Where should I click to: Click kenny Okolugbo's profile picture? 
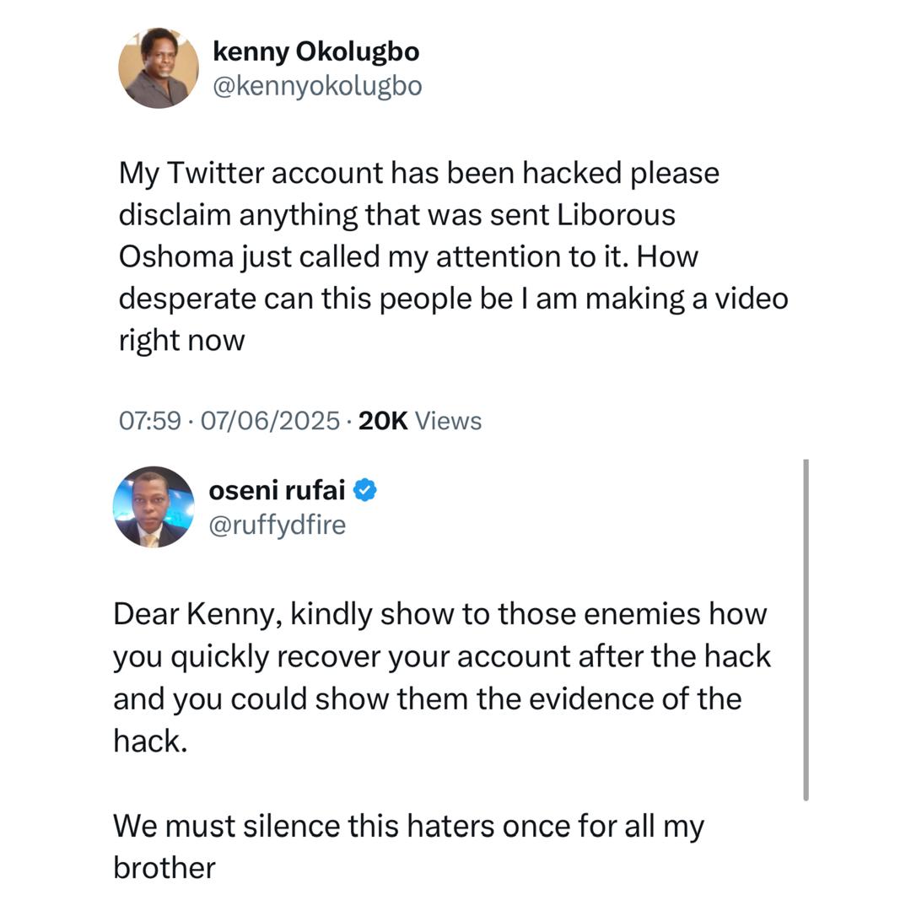click(x=159, y=67)
